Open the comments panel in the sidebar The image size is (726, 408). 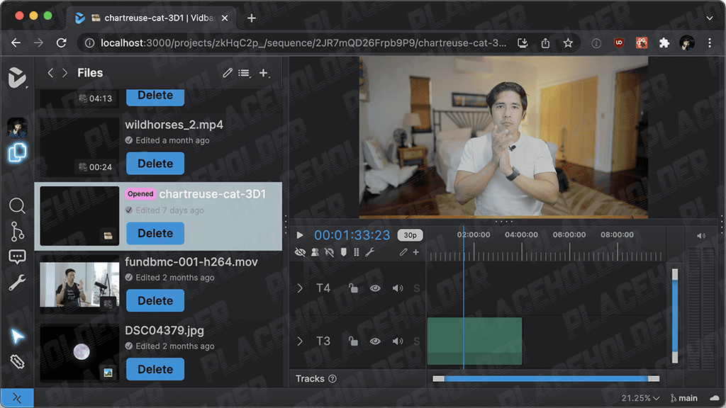[17, 256]
